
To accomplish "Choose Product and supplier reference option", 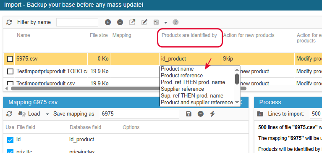I will (x=197, y=102).
